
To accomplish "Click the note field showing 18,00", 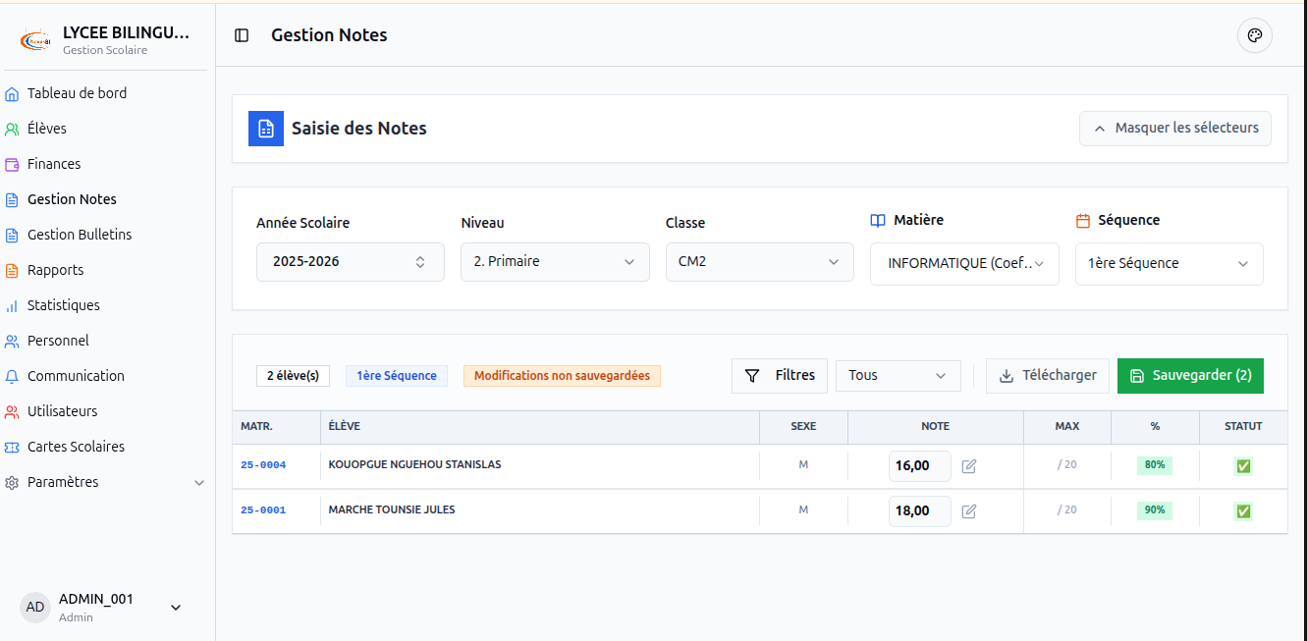I will [x=920, y=511].
